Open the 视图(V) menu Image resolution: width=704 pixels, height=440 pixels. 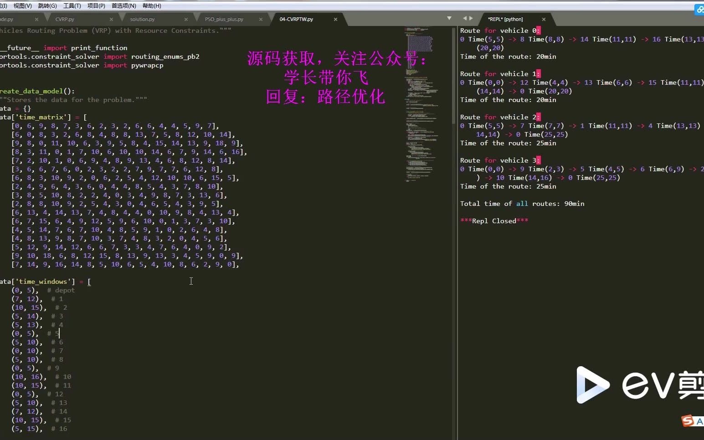(x=22, y=6)
